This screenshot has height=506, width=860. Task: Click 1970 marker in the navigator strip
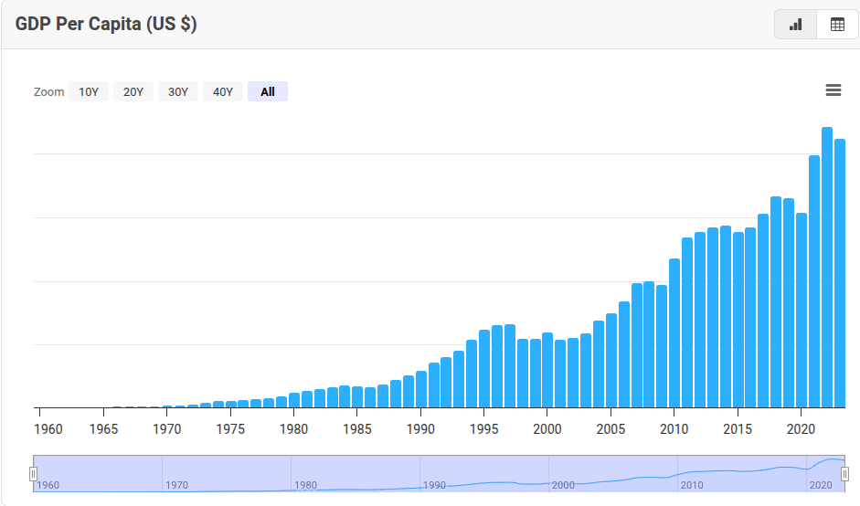pos(176,485)
